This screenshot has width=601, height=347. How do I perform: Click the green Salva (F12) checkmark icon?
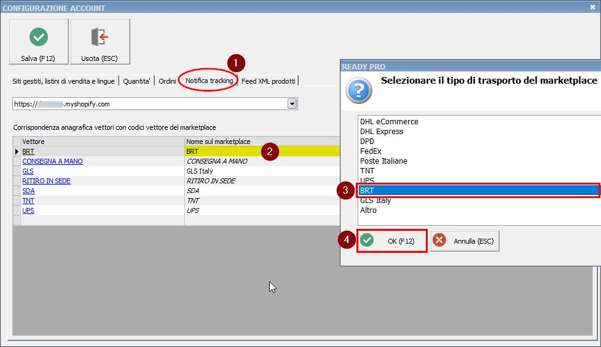(x=39, y=38)
